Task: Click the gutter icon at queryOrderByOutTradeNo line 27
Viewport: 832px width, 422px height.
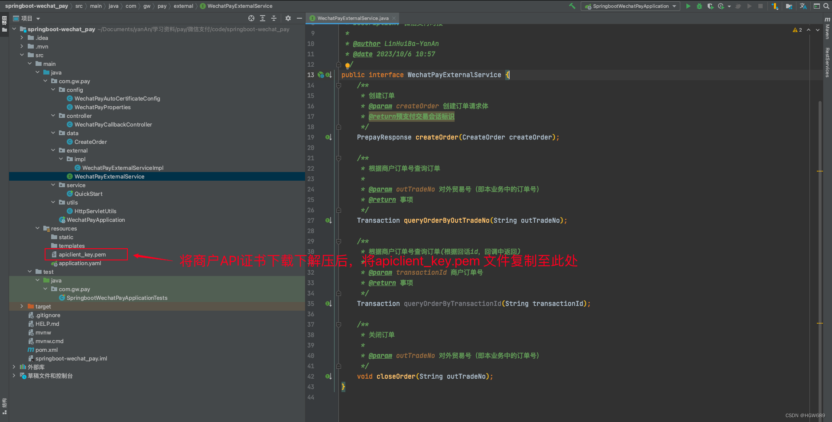Action: coord(328,221)
